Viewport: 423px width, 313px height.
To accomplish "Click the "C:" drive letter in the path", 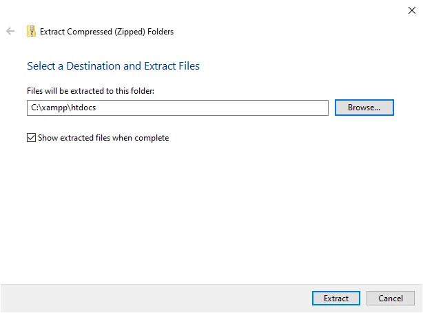I will pyautogui.click(x=34, y=108).
